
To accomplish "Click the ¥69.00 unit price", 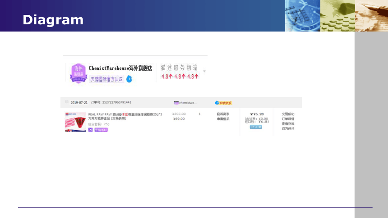I will 179,119.
